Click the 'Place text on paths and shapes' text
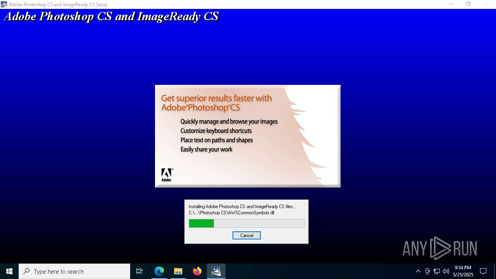The height and width of the screenshot is (279, 496). coord(217,140)
